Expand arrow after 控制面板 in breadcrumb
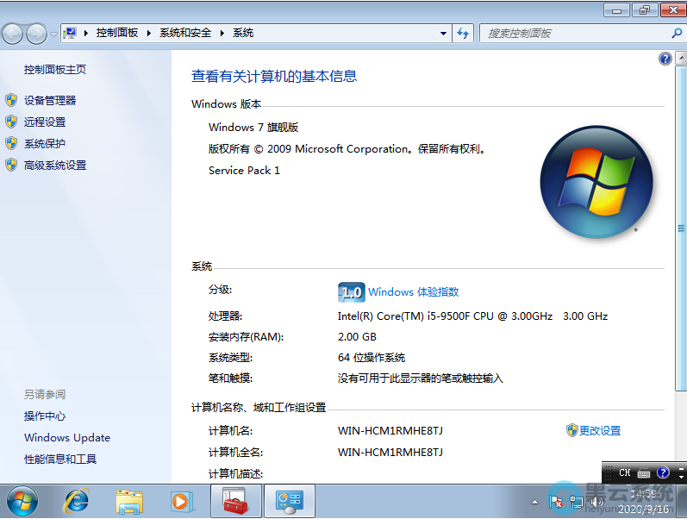687x519 pixels. [x=148, y=34]
